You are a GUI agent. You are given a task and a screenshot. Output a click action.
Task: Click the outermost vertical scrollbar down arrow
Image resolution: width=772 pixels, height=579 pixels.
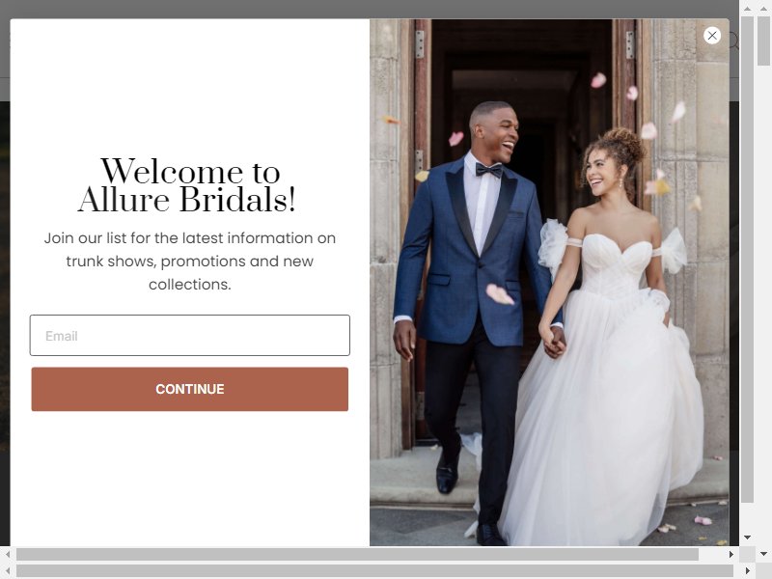tap(763, 554)
